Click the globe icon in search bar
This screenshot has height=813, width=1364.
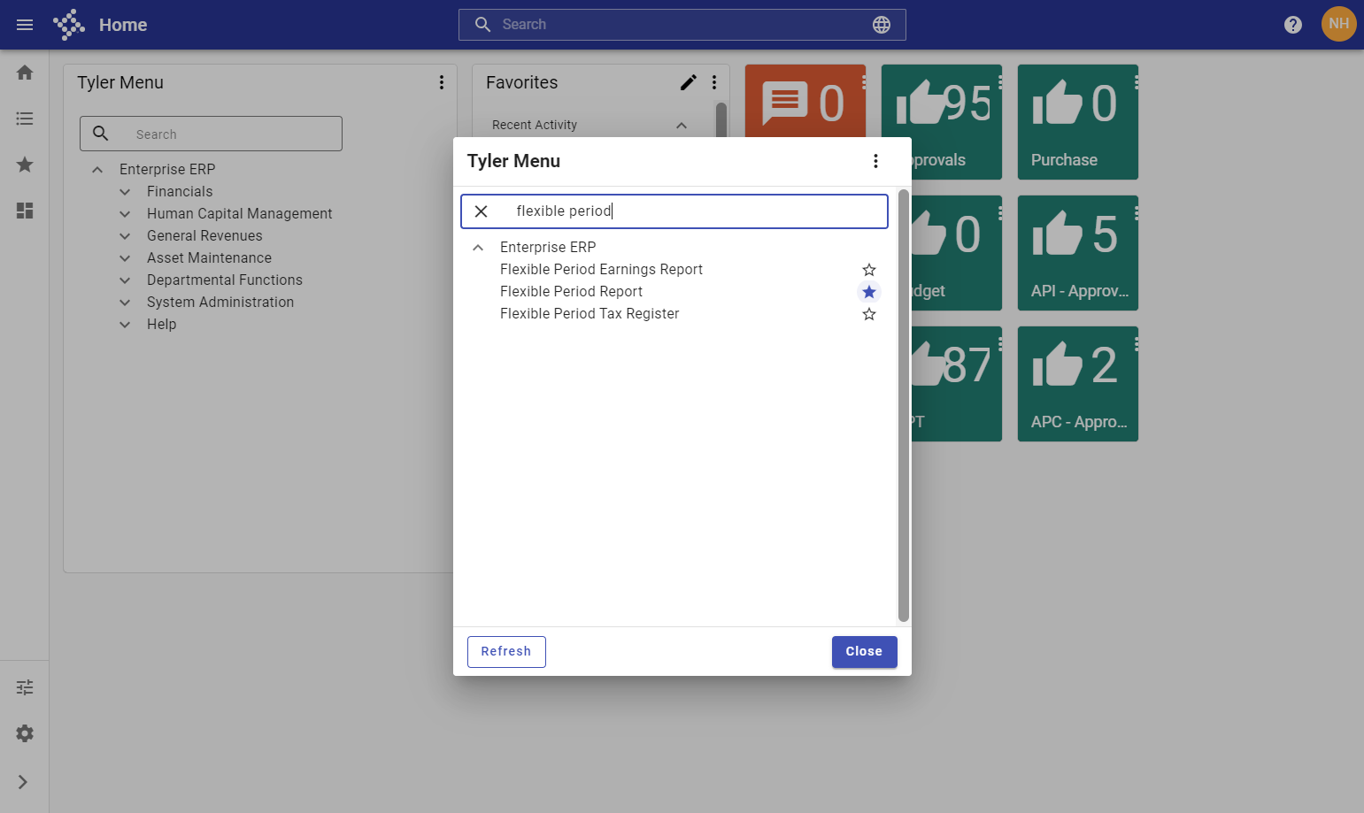tap(882, 25)
